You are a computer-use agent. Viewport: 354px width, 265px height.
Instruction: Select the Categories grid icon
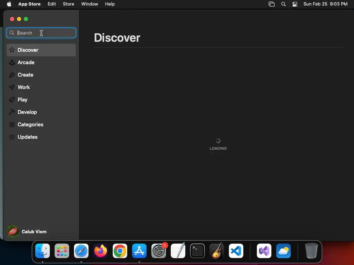(12, 125)
